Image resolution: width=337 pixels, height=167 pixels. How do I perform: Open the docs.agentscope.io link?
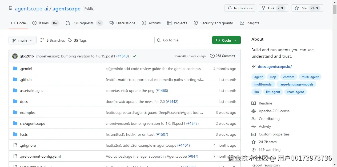tap(275, 67)
